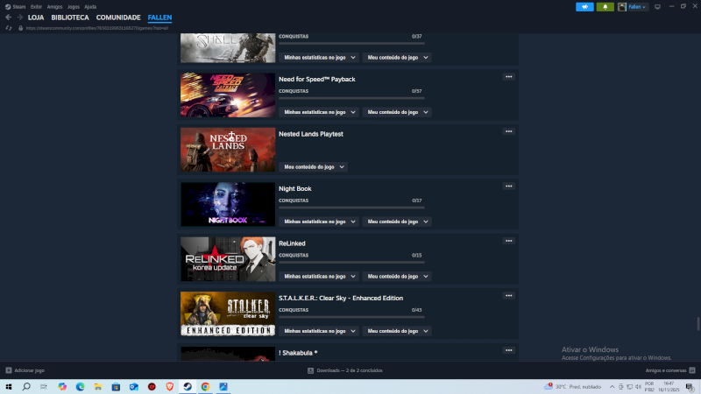
Task: Click the steamcommunity URL address field
Action: coord(97,28)
